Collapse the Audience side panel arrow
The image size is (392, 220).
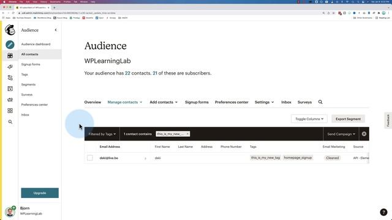tap(56, 30)
